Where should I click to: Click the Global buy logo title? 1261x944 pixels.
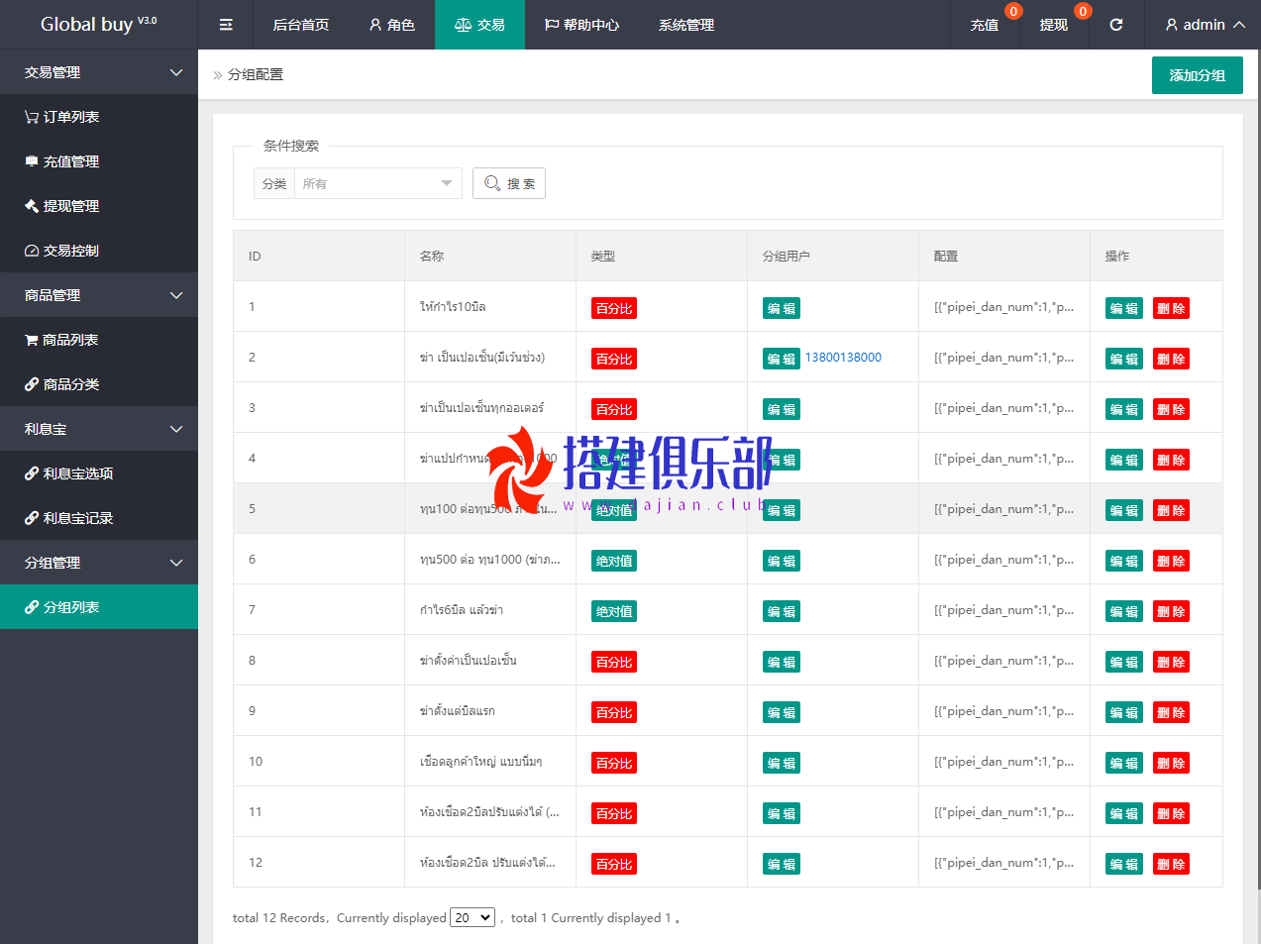(98, 24)
